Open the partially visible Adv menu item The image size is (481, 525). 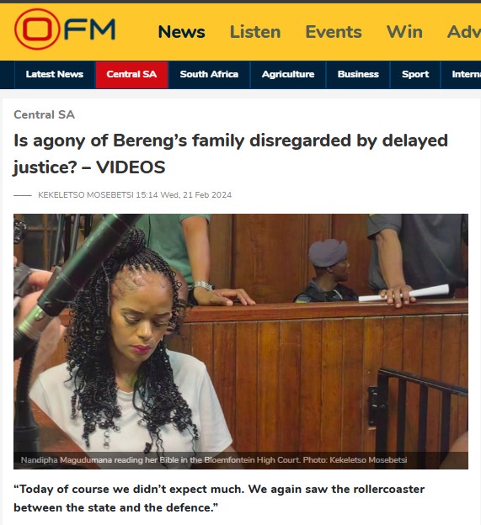point(464,32)
